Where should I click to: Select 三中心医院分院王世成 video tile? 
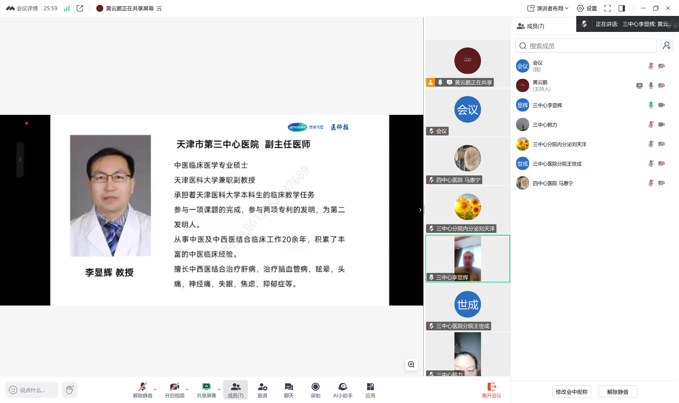tap(468, 307)
